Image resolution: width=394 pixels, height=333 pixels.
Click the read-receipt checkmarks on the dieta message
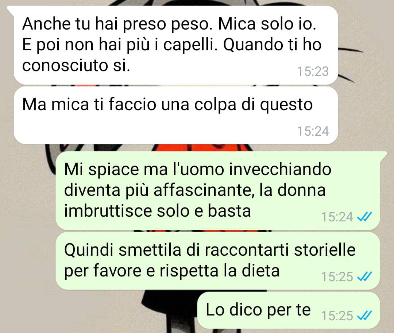click(364, 277)
